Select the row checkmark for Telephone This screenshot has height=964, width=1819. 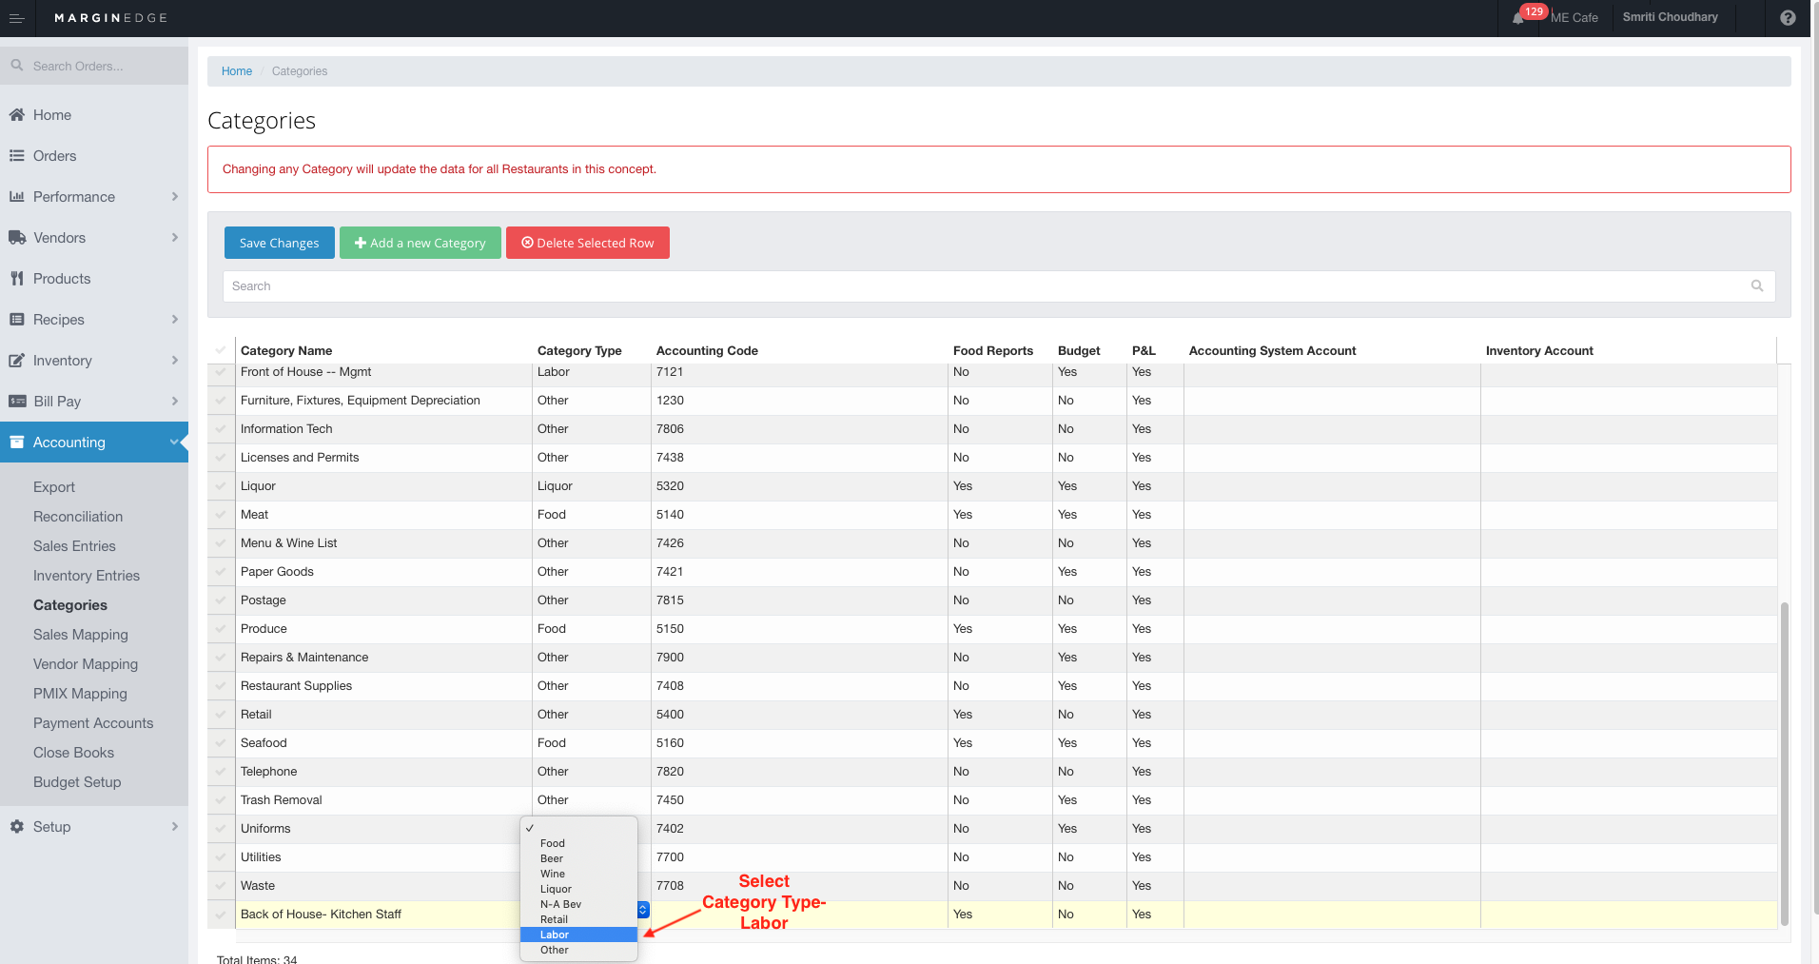(x=221, y=772)
